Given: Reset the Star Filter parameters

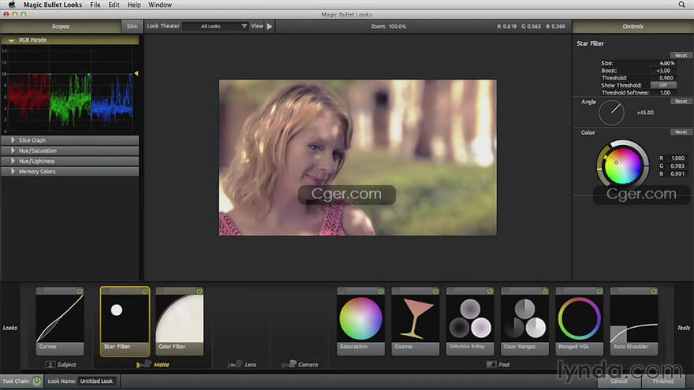Looking at the screenshot, I should click(681, 55).
